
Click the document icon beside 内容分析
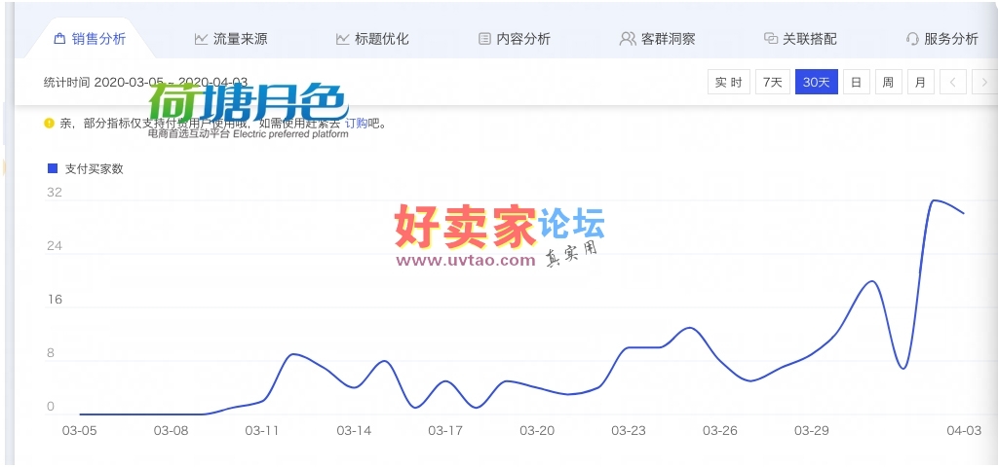click(x=484, y=39)
